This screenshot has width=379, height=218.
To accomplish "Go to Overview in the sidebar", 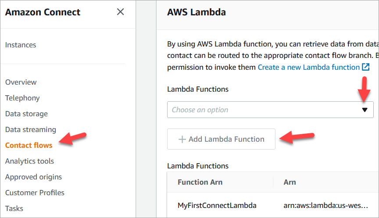I will [21, 82].
